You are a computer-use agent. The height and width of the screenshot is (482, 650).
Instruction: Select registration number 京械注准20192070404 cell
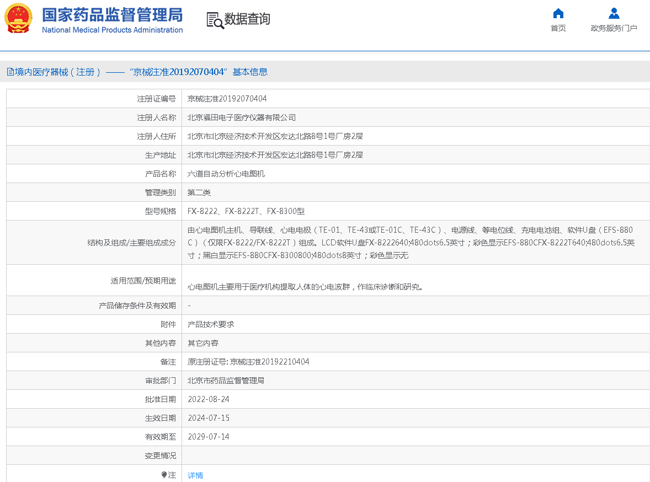click(x=227, y=99)
